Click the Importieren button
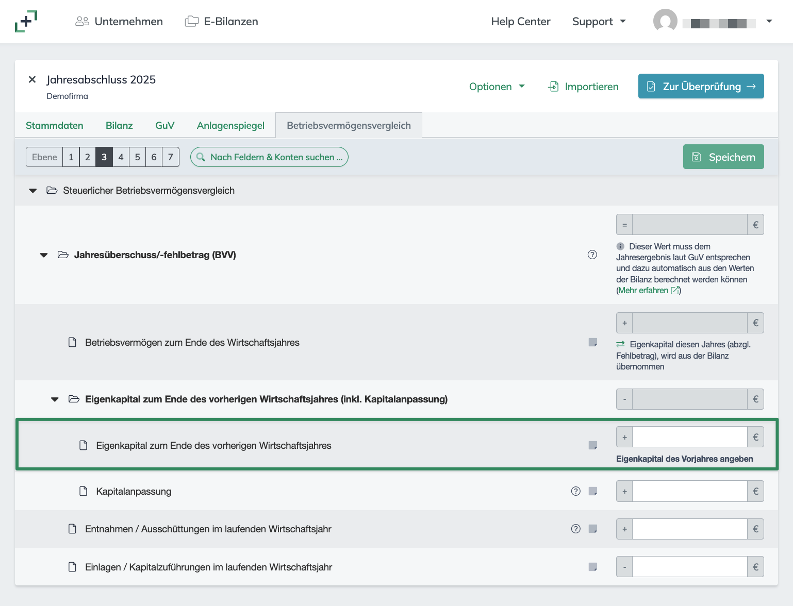The height and width of the screenshot is (606, 793). click(583, 87)
